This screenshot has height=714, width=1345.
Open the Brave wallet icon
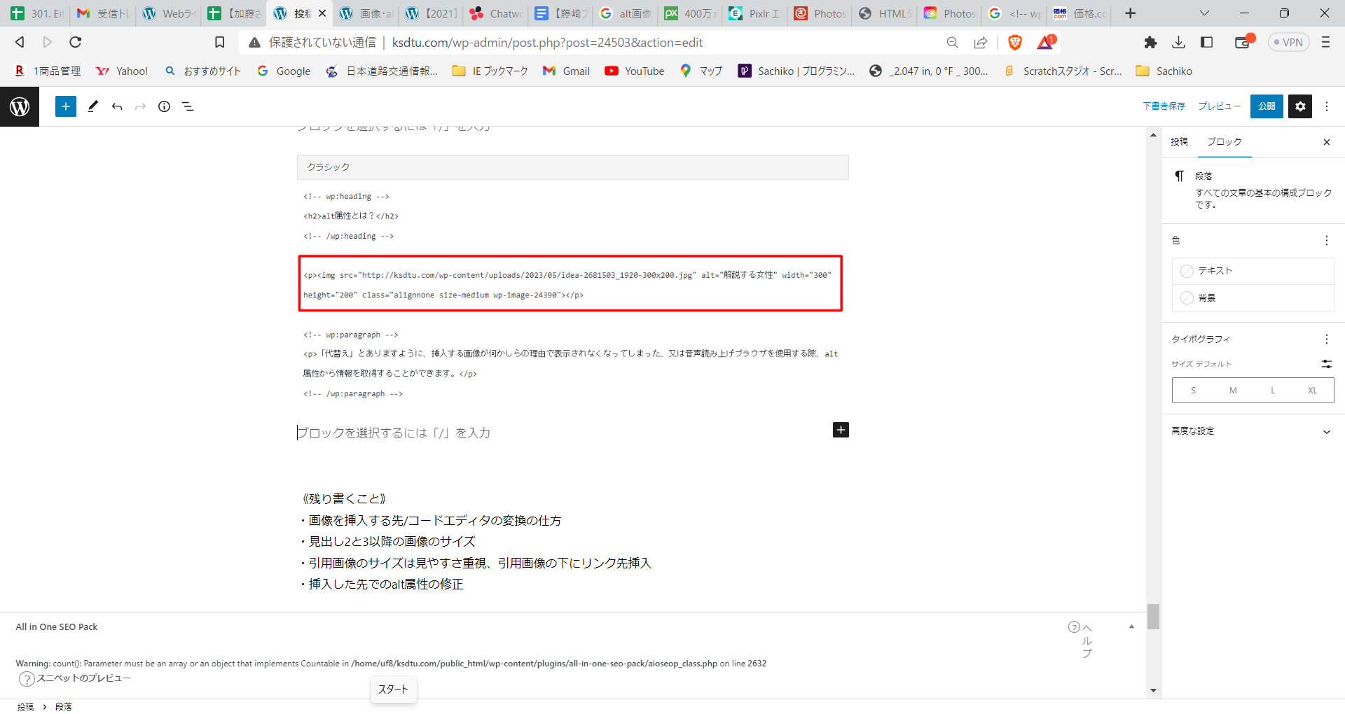[x=1243, y=42]
